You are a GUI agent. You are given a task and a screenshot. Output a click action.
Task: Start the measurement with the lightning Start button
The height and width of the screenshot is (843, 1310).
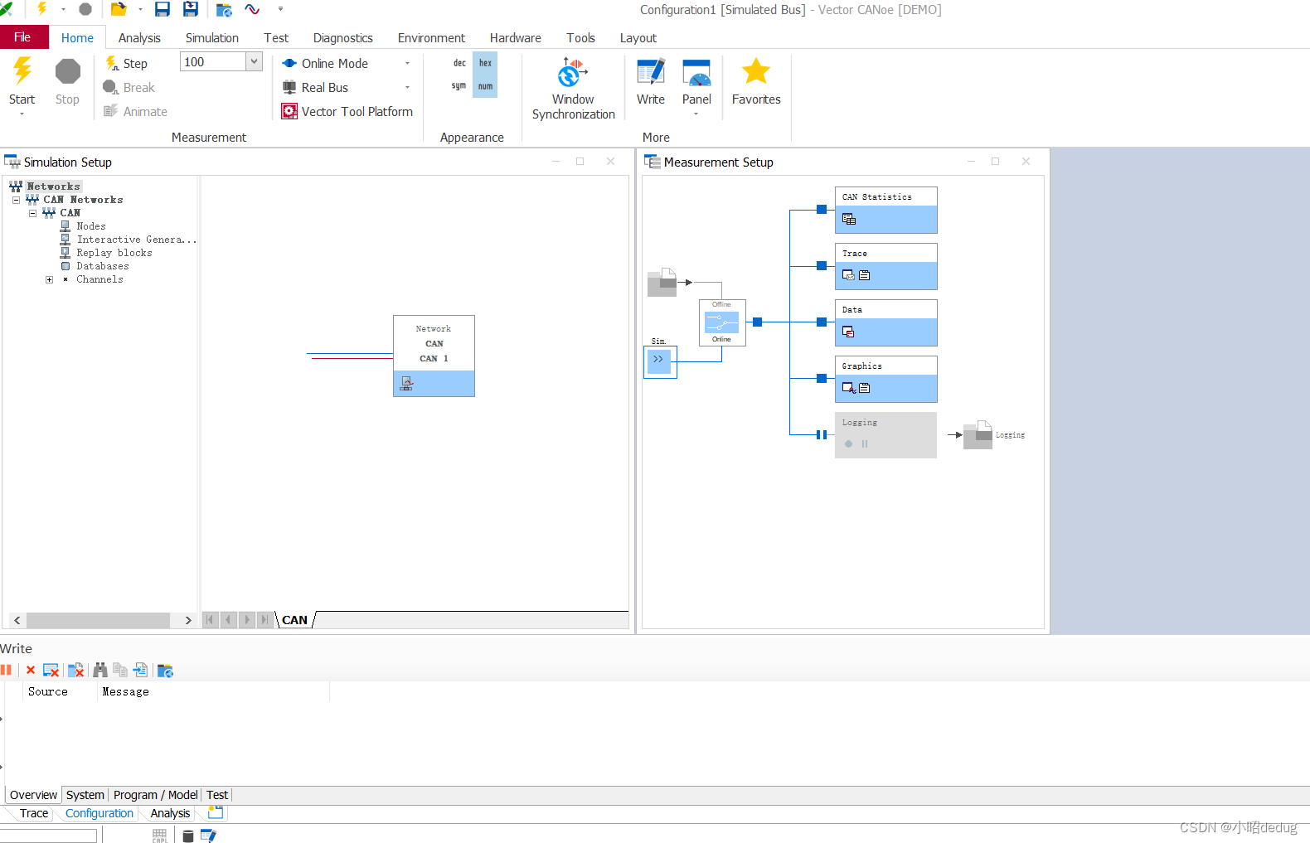click(22, 81)
